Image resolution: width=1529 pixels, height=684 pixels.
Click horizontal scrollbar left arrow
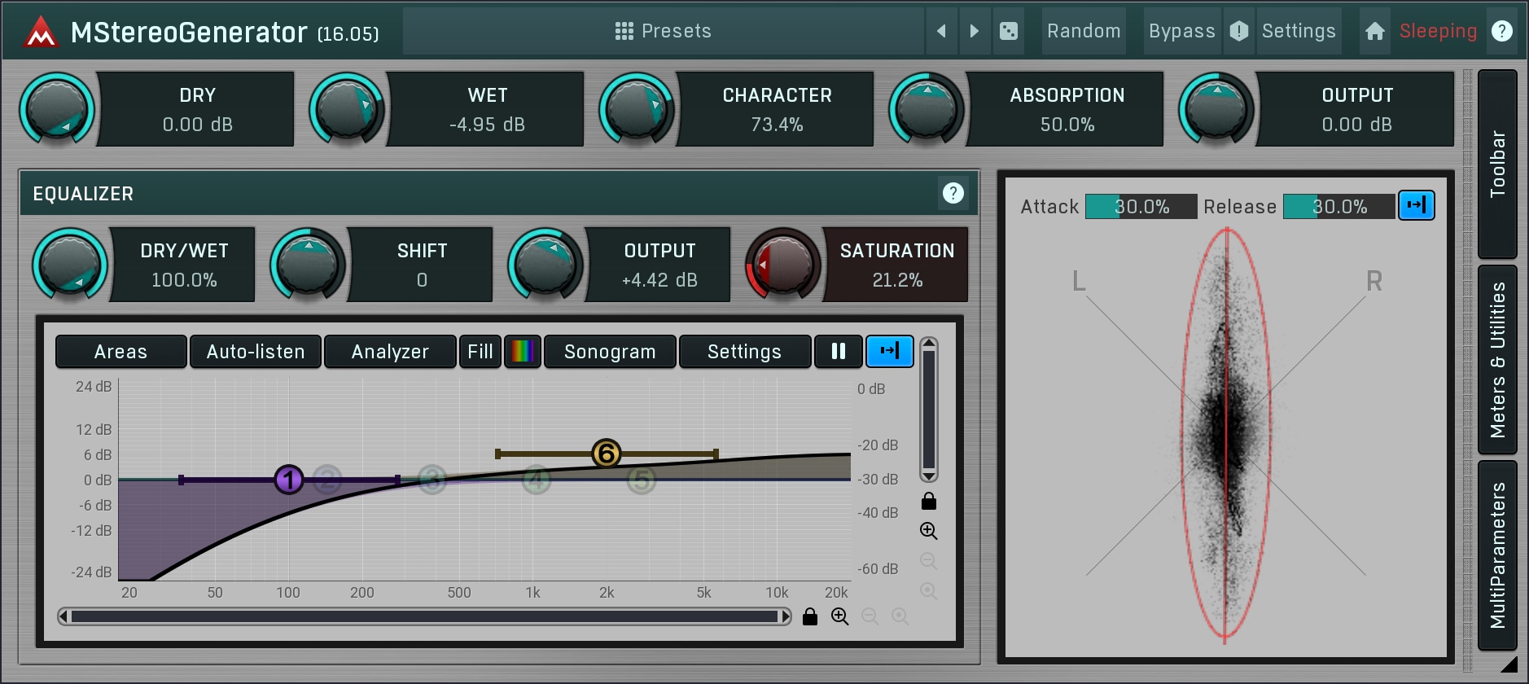[64, 616]
